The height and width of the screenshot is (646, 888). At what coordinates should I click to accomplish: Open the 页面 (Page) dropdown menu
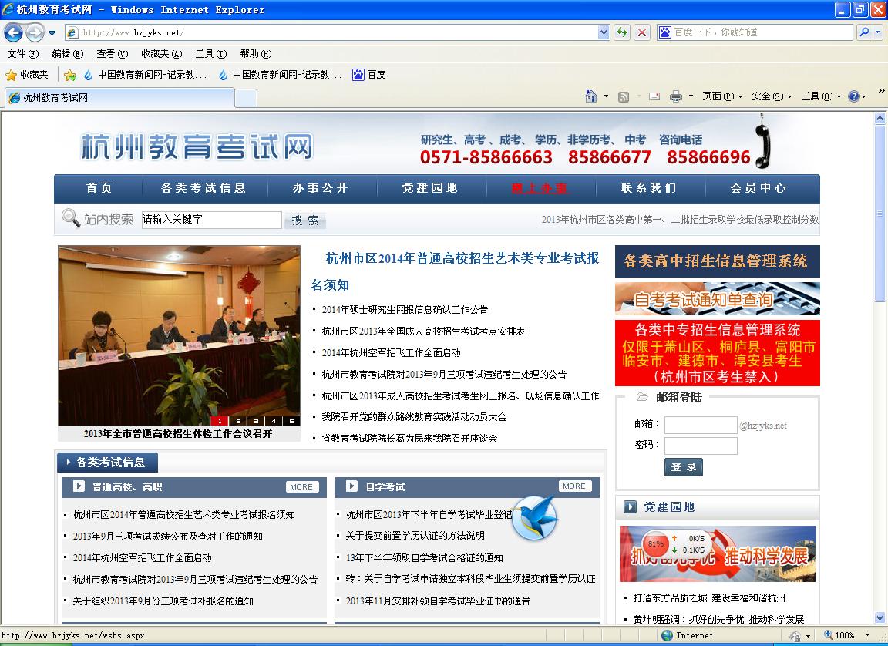pyautogui.click(x=722, y=96)
